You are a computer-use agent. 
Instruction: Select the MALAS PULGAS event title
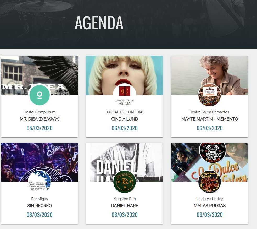(x=210, y=205)
